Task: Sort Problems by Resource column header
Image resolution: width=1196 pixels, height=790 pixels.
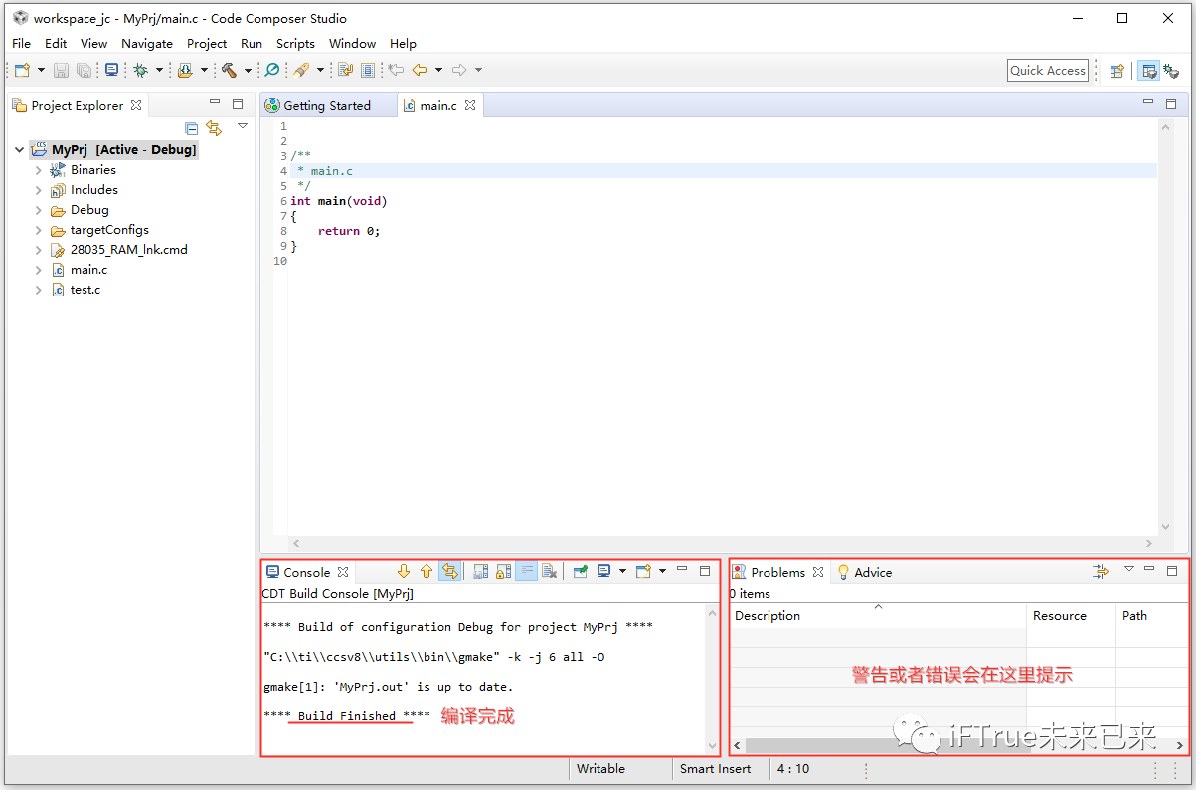Action: pos(1059,616)
